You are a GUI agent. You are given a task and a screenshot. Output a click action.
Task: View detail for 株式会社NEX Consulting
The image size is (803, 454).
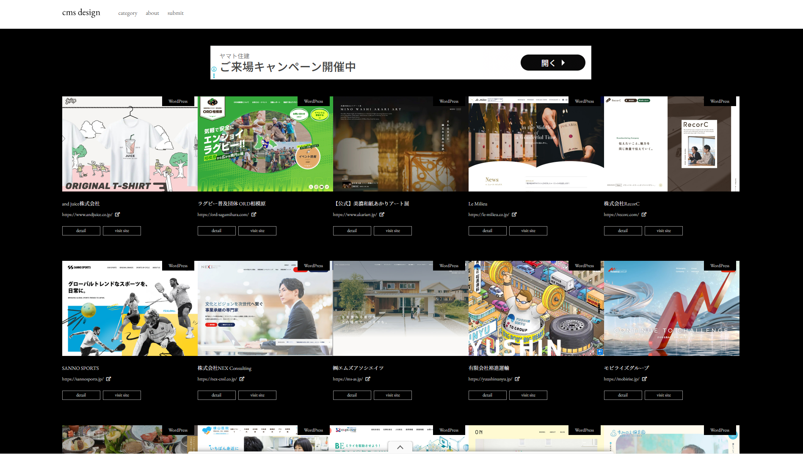click(x=217, y=395)
